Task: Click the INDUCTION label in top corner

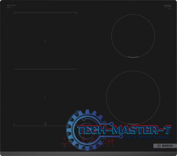Action: point(11,6)
